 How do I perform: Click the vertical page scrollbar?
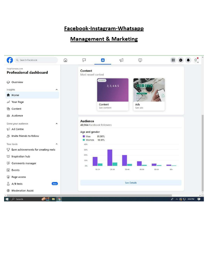tap(203, 153)
